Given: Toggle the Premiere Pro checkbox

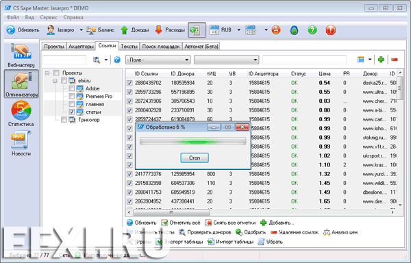Looking at the screenshot, I should (x=71, y=96).
